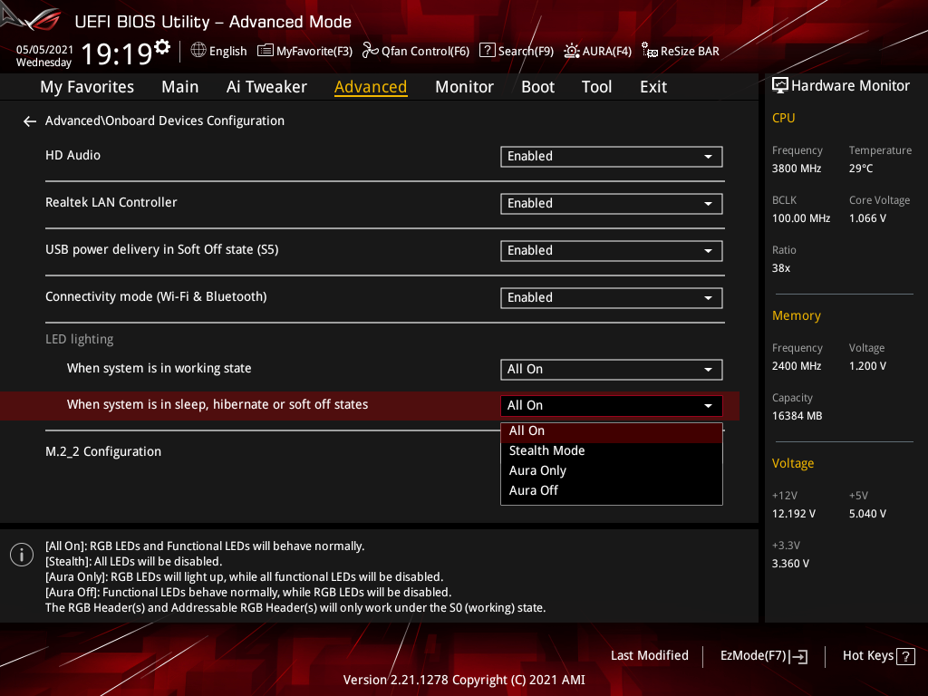The height and width of the screenshot is (696, 928).
Task: Click the Hot Keys question mark icon
Action: 905,656
